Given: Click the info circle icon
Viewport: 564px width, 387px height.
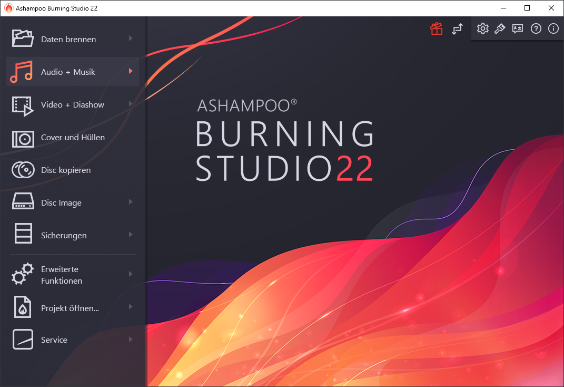Looking at the screenshot, I should [553, 28].
